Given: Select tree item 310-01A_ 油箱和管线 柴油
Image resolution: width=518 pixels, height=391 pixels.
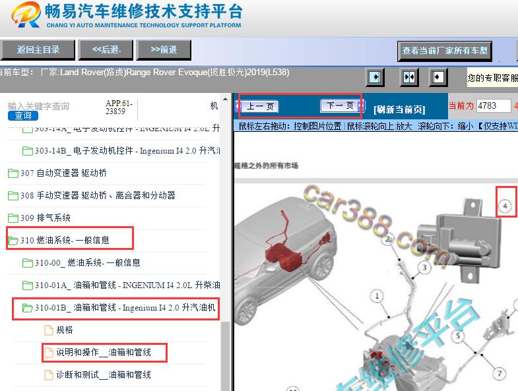Looking at the screenshot, I should [x=127, y=286].
